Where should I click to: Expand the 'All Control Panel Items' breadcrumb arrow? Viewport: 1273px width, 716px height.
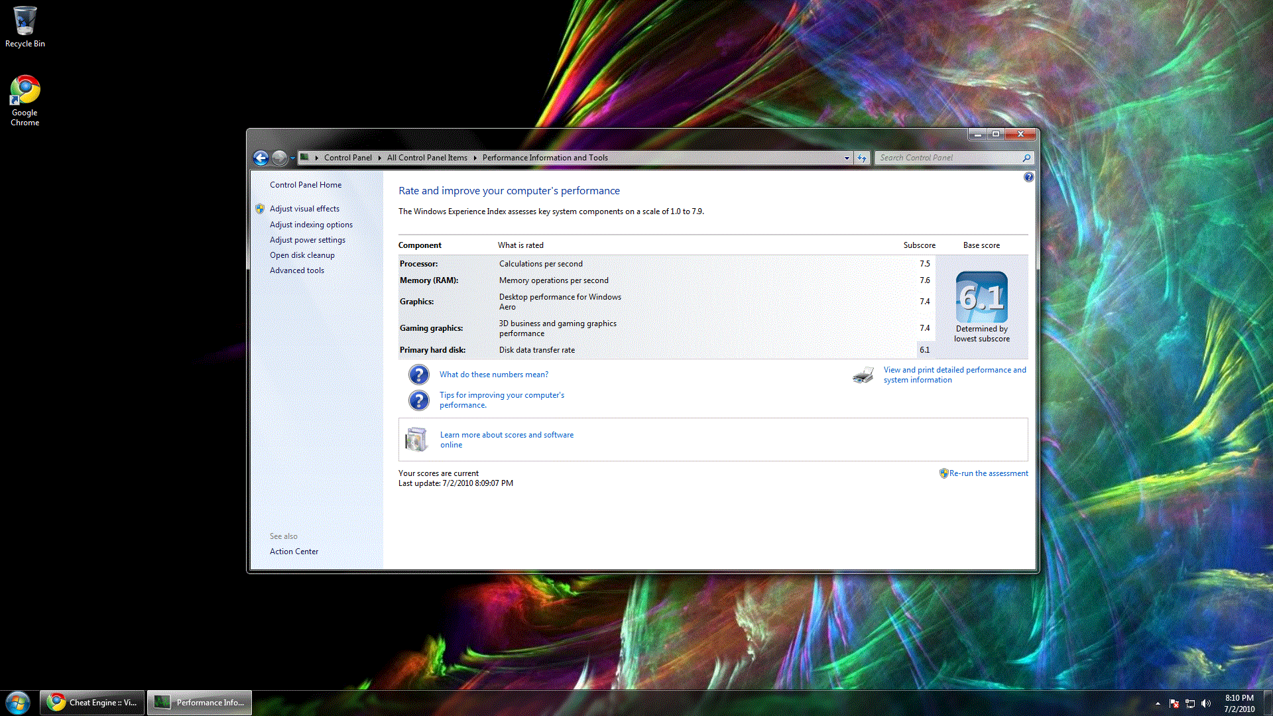(x=475, y=158)
